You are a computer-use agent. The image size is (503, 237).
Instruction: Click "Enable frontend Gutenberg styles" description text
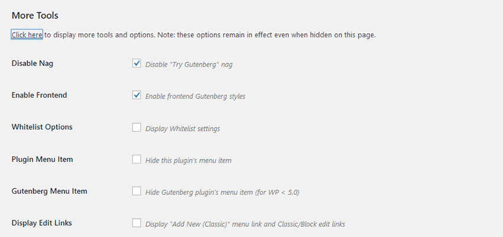pyautogui.click(x=195, y=97)
